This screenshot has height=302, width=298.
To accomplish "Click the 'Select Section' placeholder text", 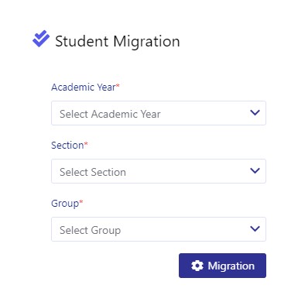I will (93, 172).
